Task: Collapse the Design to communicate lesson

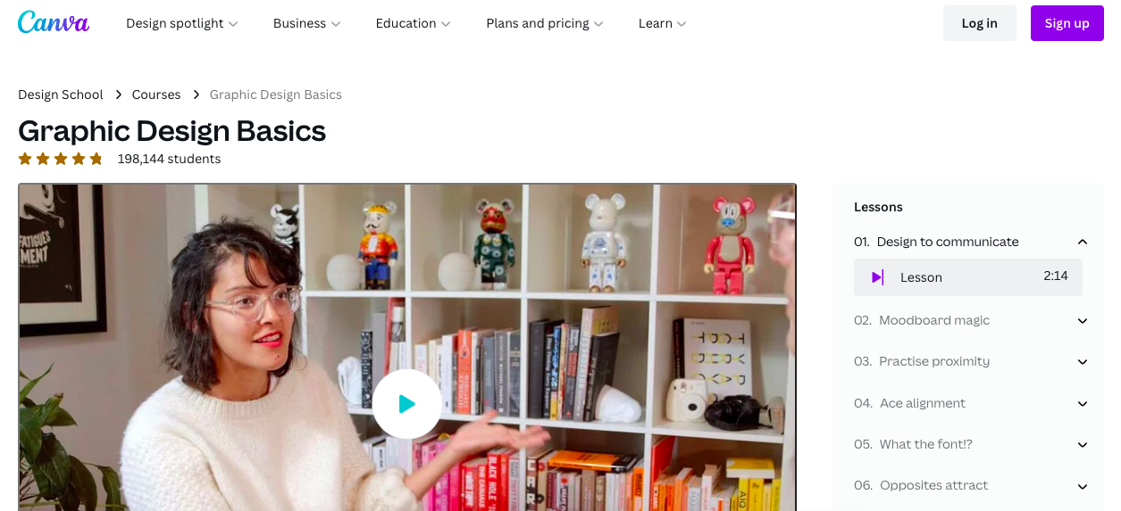Action: (x=1083, y=242)
